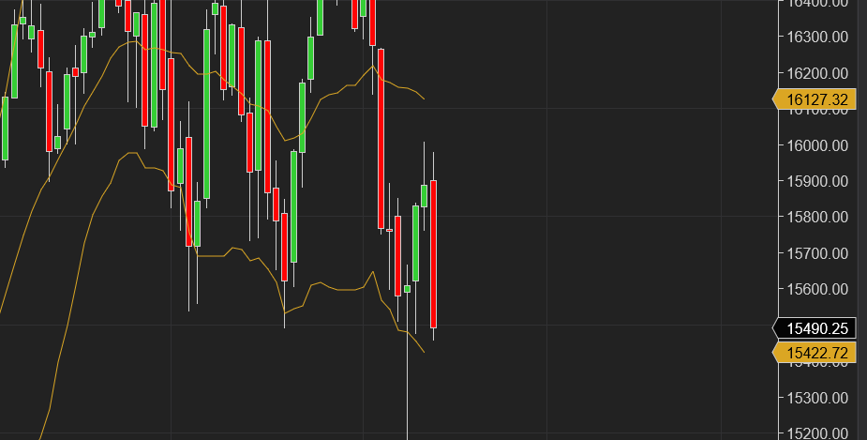Click the 15490.25 current price tag
Screen dimensions: 867x440
tap(814, 328)
